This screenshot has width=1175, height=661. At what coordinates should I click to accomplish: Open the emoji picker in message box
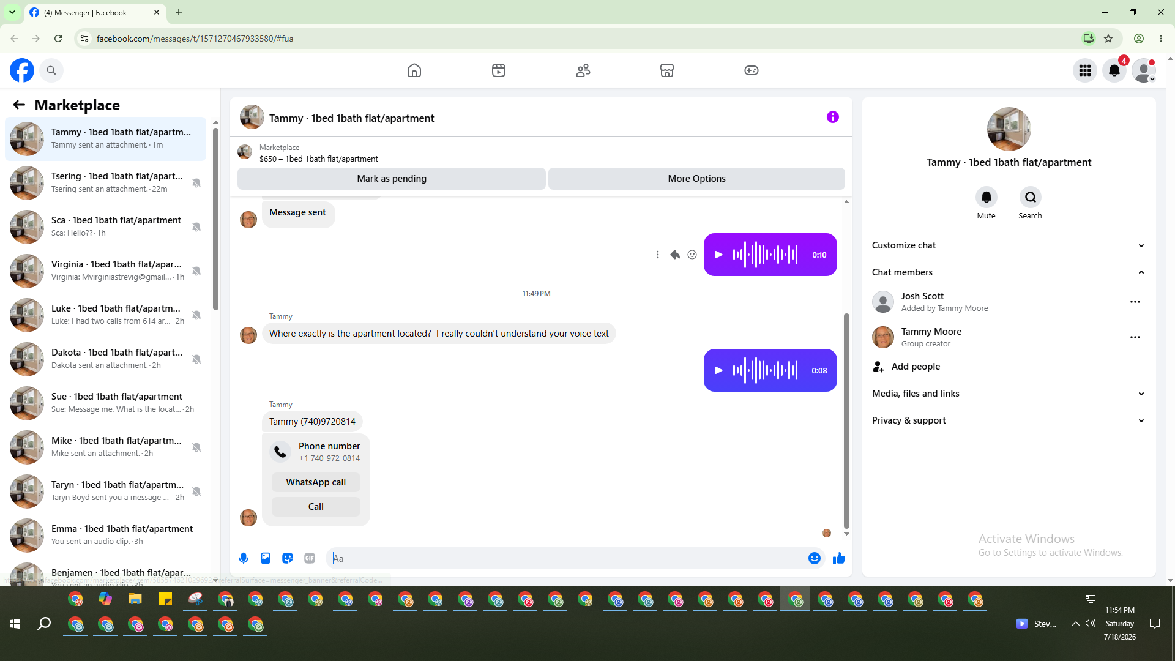point(815,558)
